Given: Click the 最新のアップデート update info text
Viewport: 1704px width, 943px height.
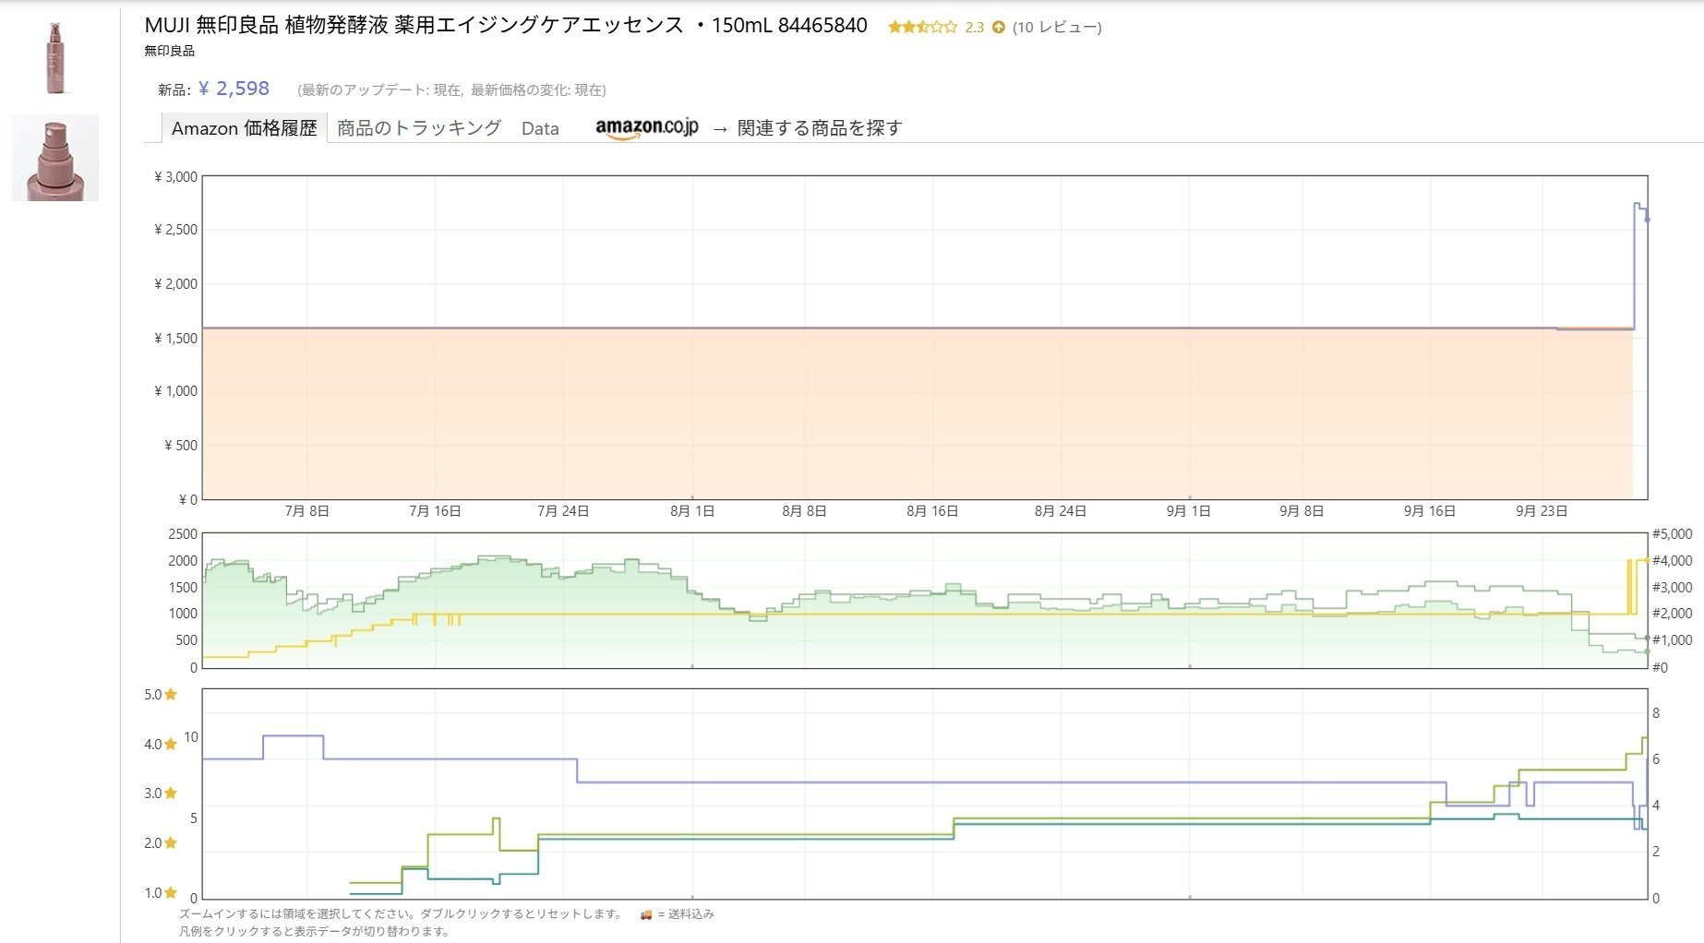Looking at the screenshot, I should (451, 90).
